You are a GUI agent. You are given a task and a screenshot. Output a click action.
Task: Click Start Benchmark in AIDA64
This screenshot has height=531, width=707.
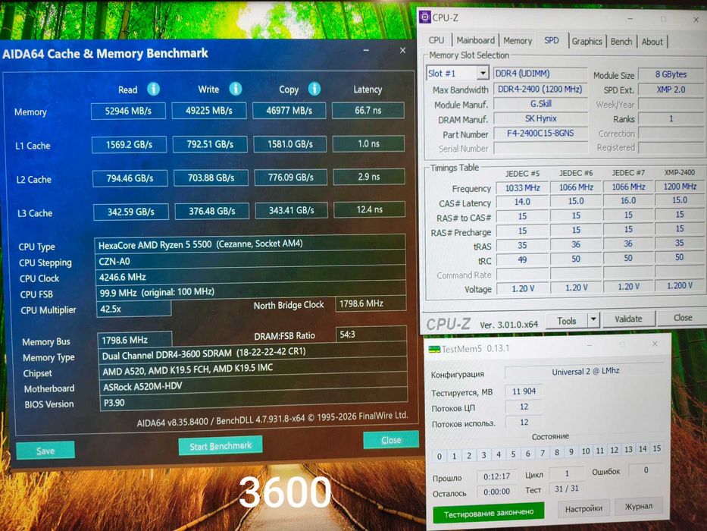pos(221,446)
